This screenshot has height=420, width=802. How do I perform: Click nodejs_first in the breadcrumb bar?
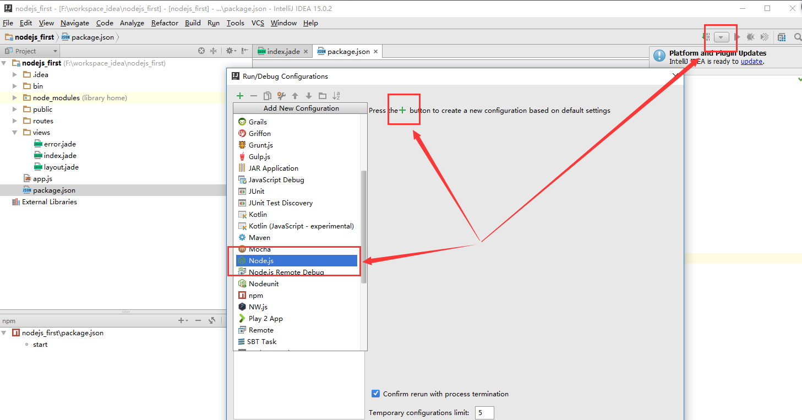(30, 37)
